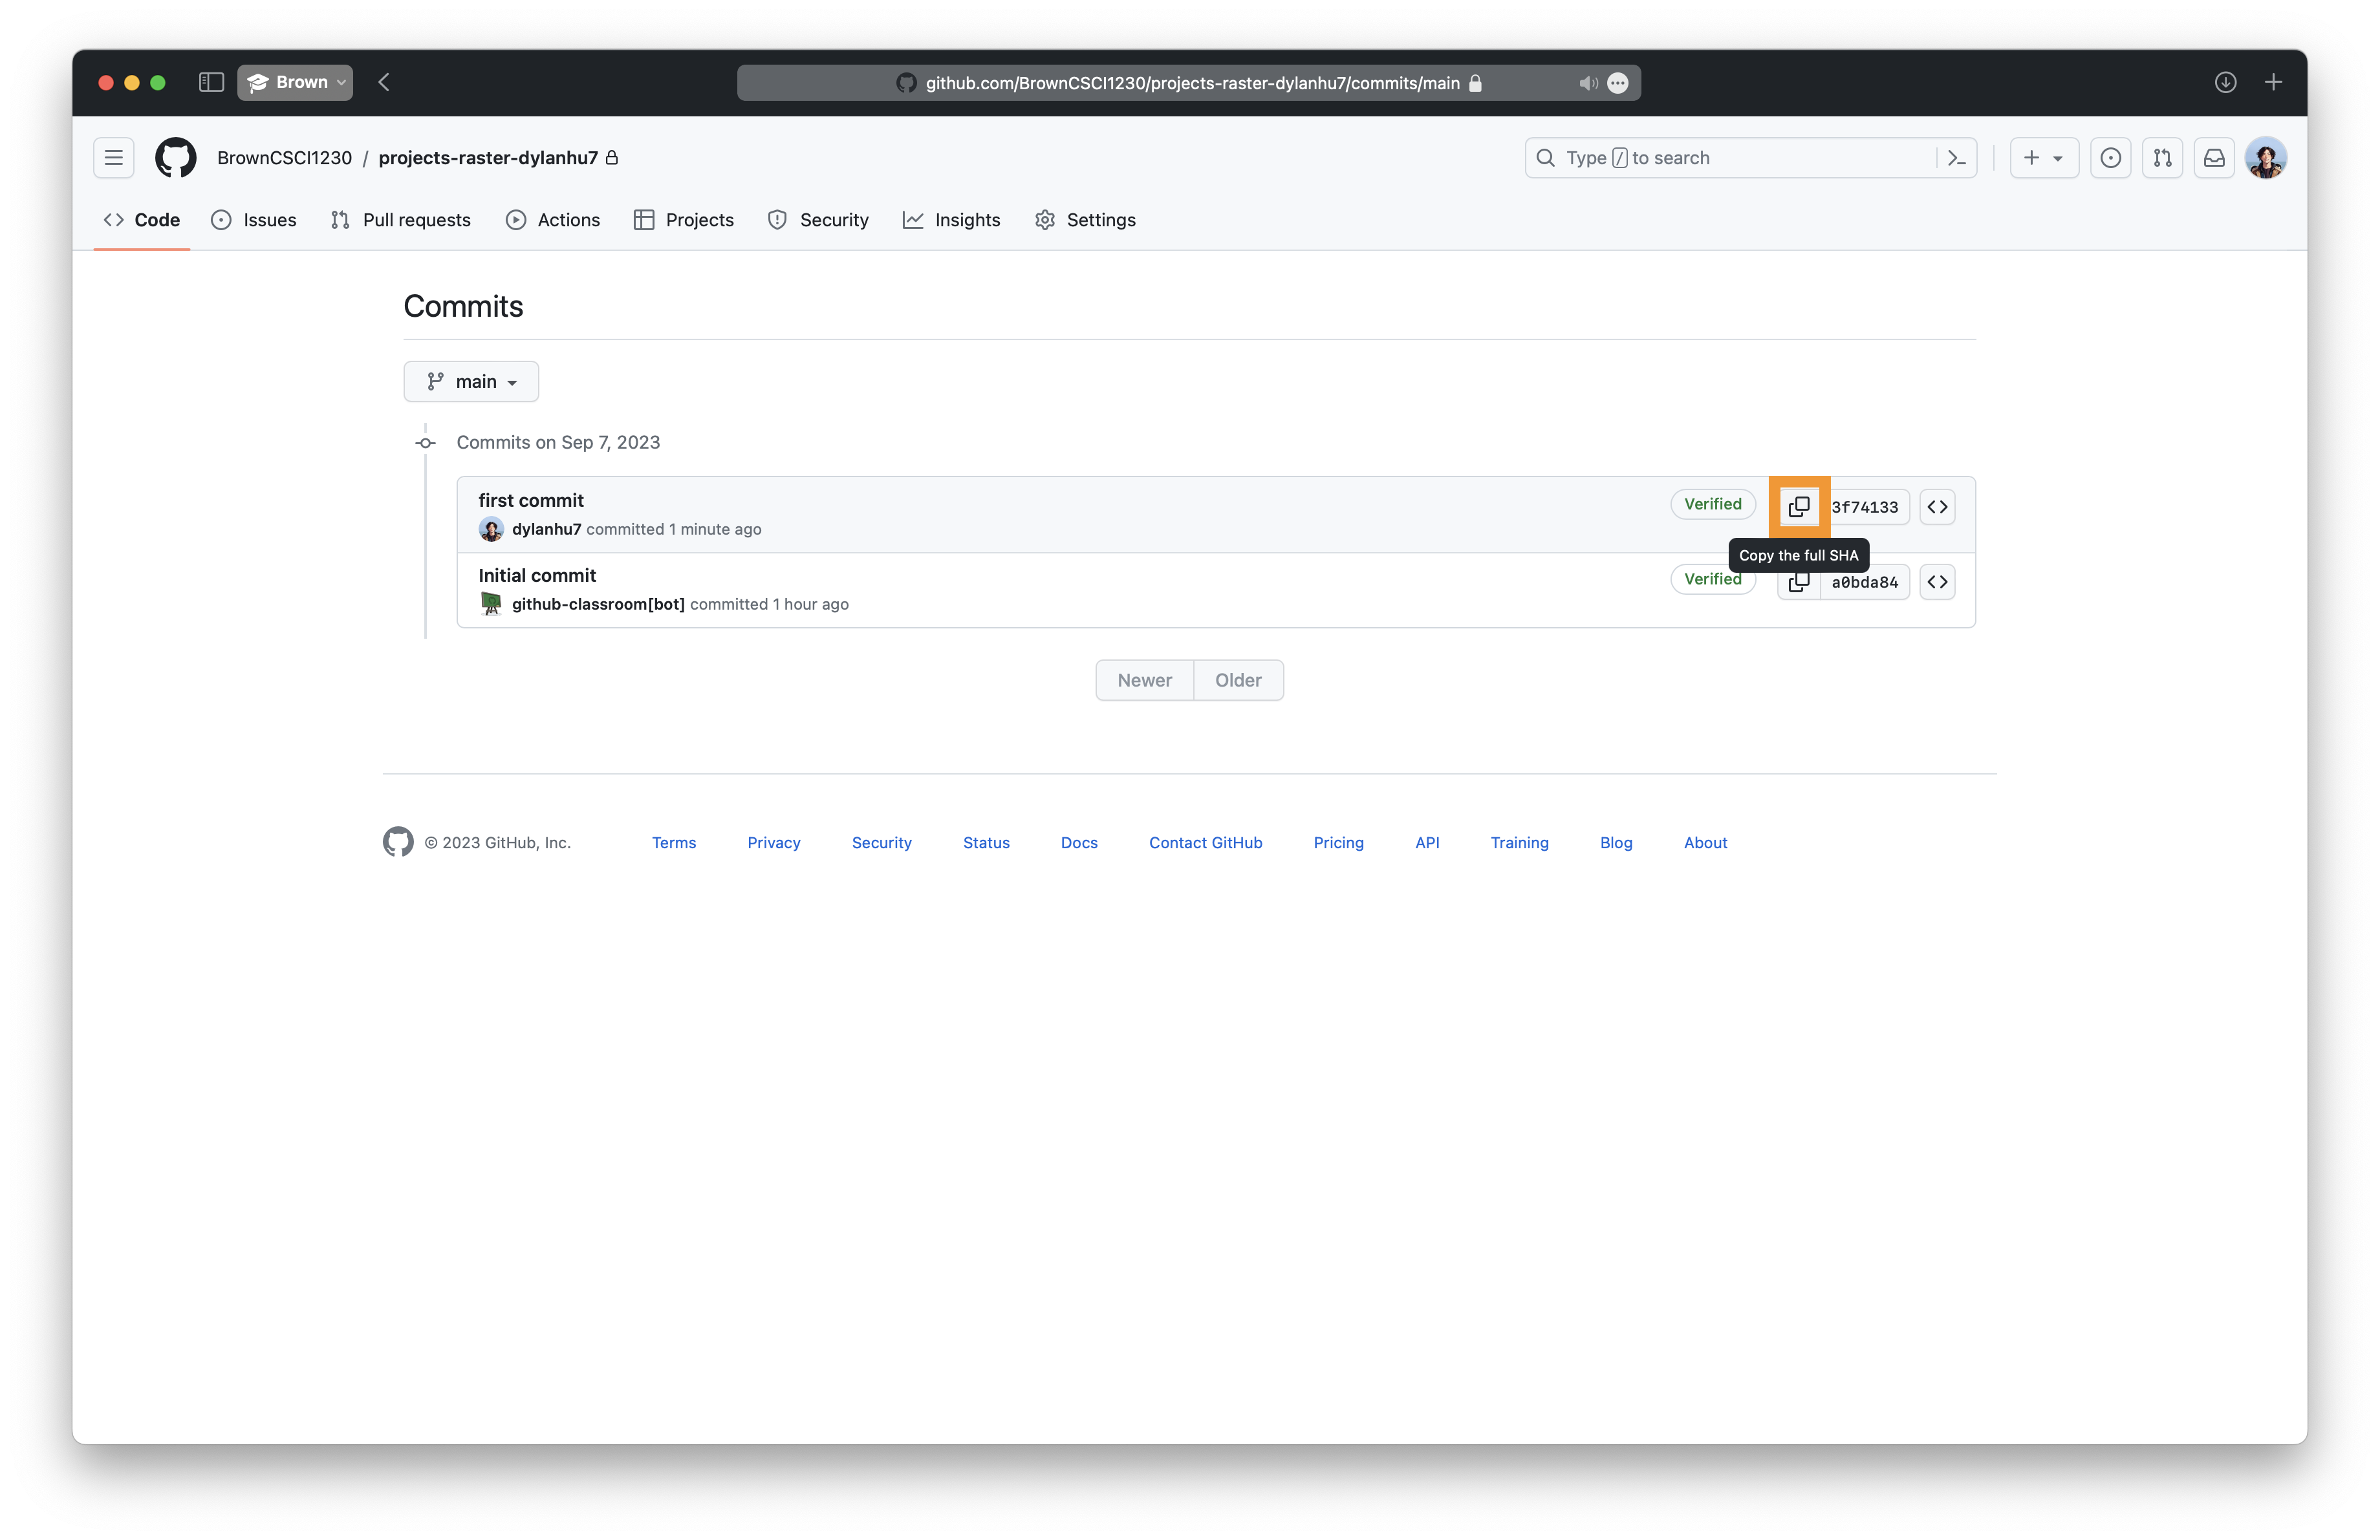
Task: Go to GitHub homepage via Octocat logo
Action: 176,158
